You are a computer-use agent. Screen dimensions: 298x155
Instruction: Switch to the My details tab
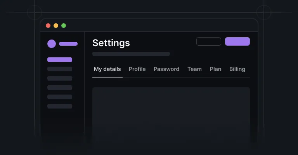click(107, 69)
